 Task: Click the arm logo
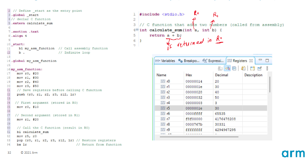293,153
